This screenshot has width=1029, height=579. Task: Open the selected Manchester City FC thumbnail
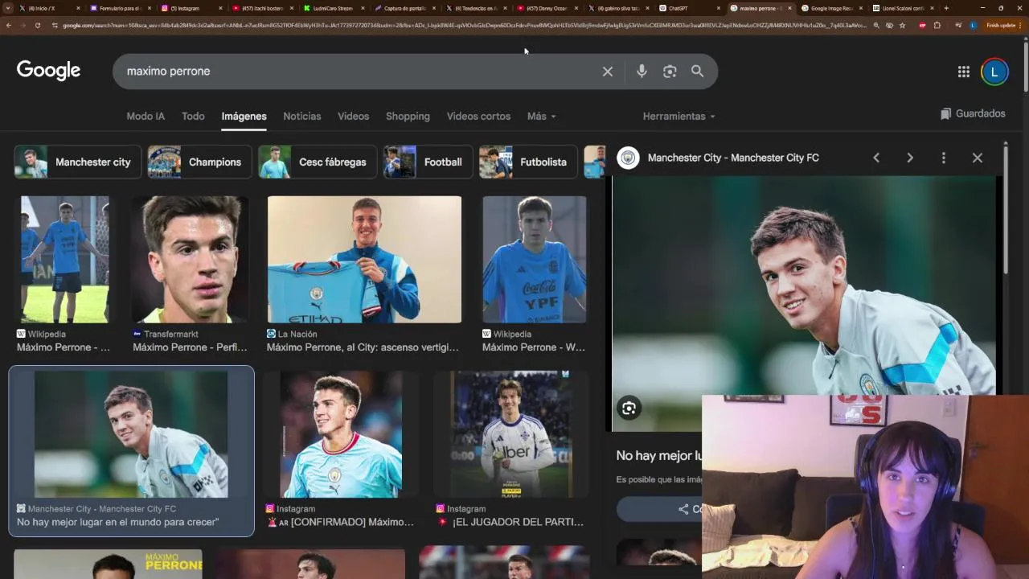pos(131,434)
